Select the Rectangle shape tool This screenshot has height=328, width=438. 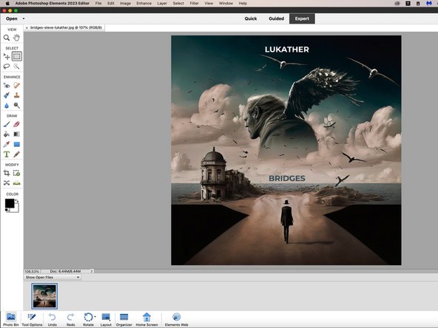tap(17, 144)
